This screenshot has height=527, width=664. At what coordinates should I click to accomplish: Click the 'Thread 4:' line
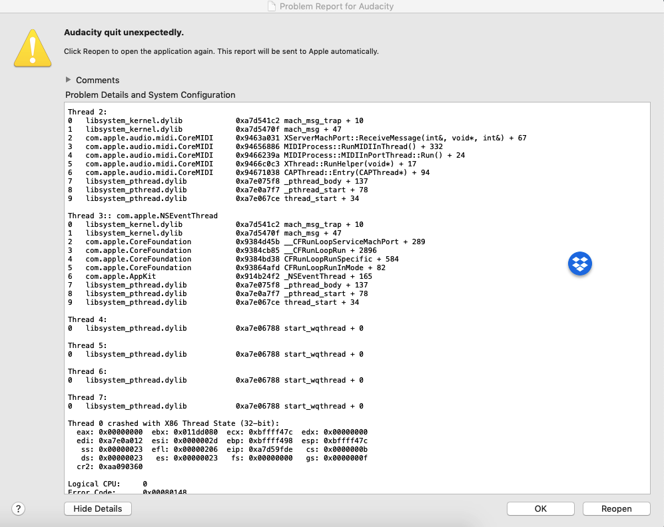coord(87,319)
